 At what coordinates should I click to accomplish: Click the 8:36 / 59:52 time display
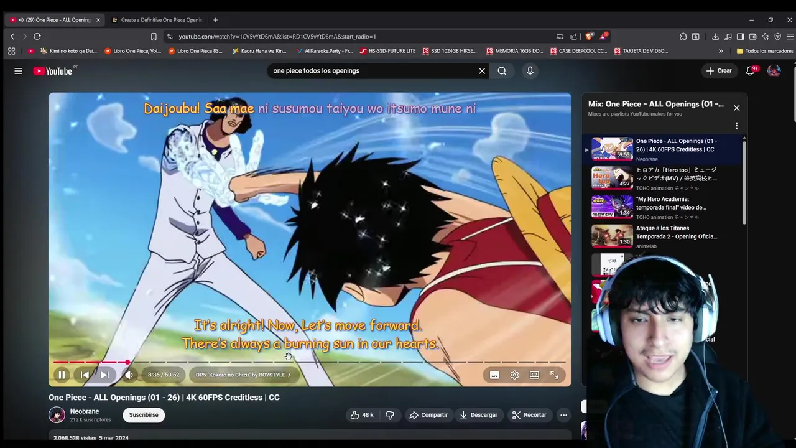tap(164, 375)
